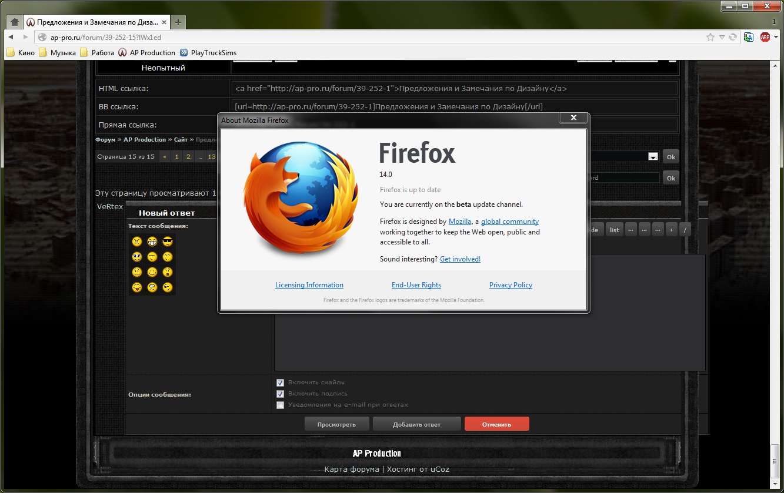Click Ok beside the forum jump dropdown
Screen dimensions: 784x493
pos(670,157)
